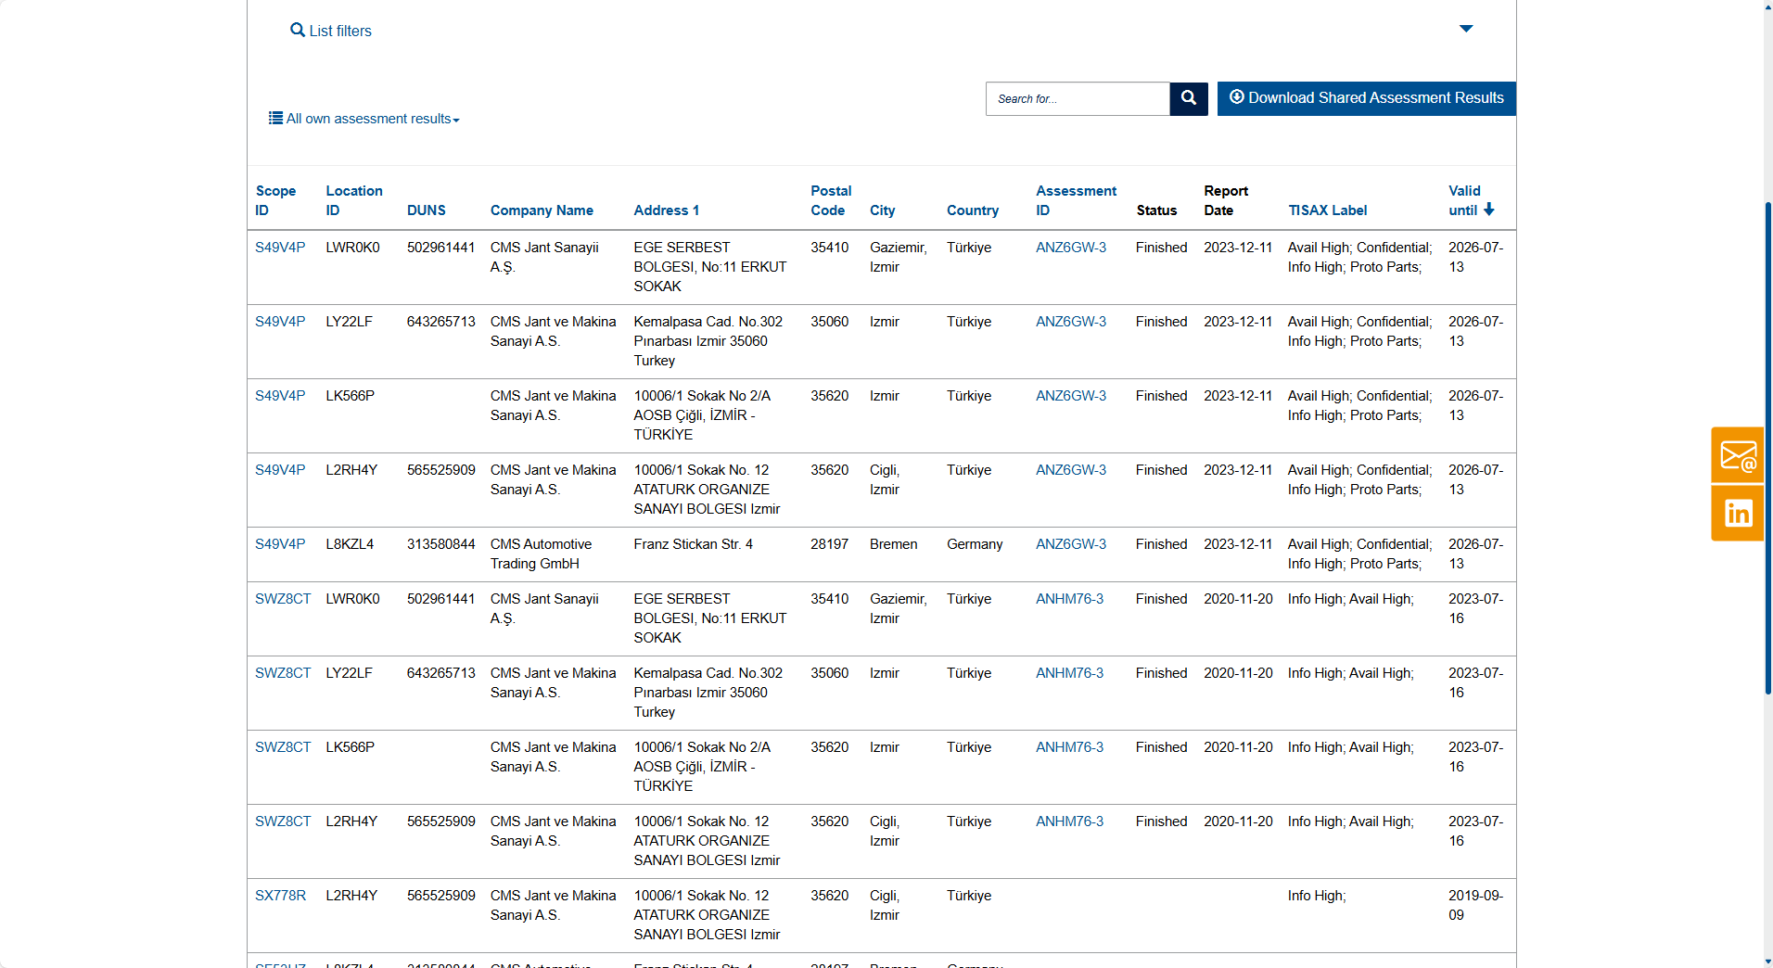Click the List filters magnifier icon
The height and width of the screenshot is (968, 1773).
298,31
